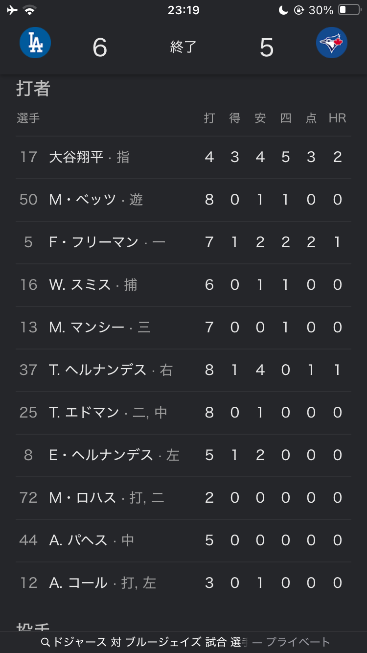
Task: Tap W. スミス player name
Action: (x=80, y=285)
